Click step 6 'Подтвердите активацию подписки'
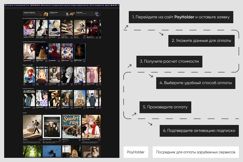This screenshot has height=162, width=243. 199,130
